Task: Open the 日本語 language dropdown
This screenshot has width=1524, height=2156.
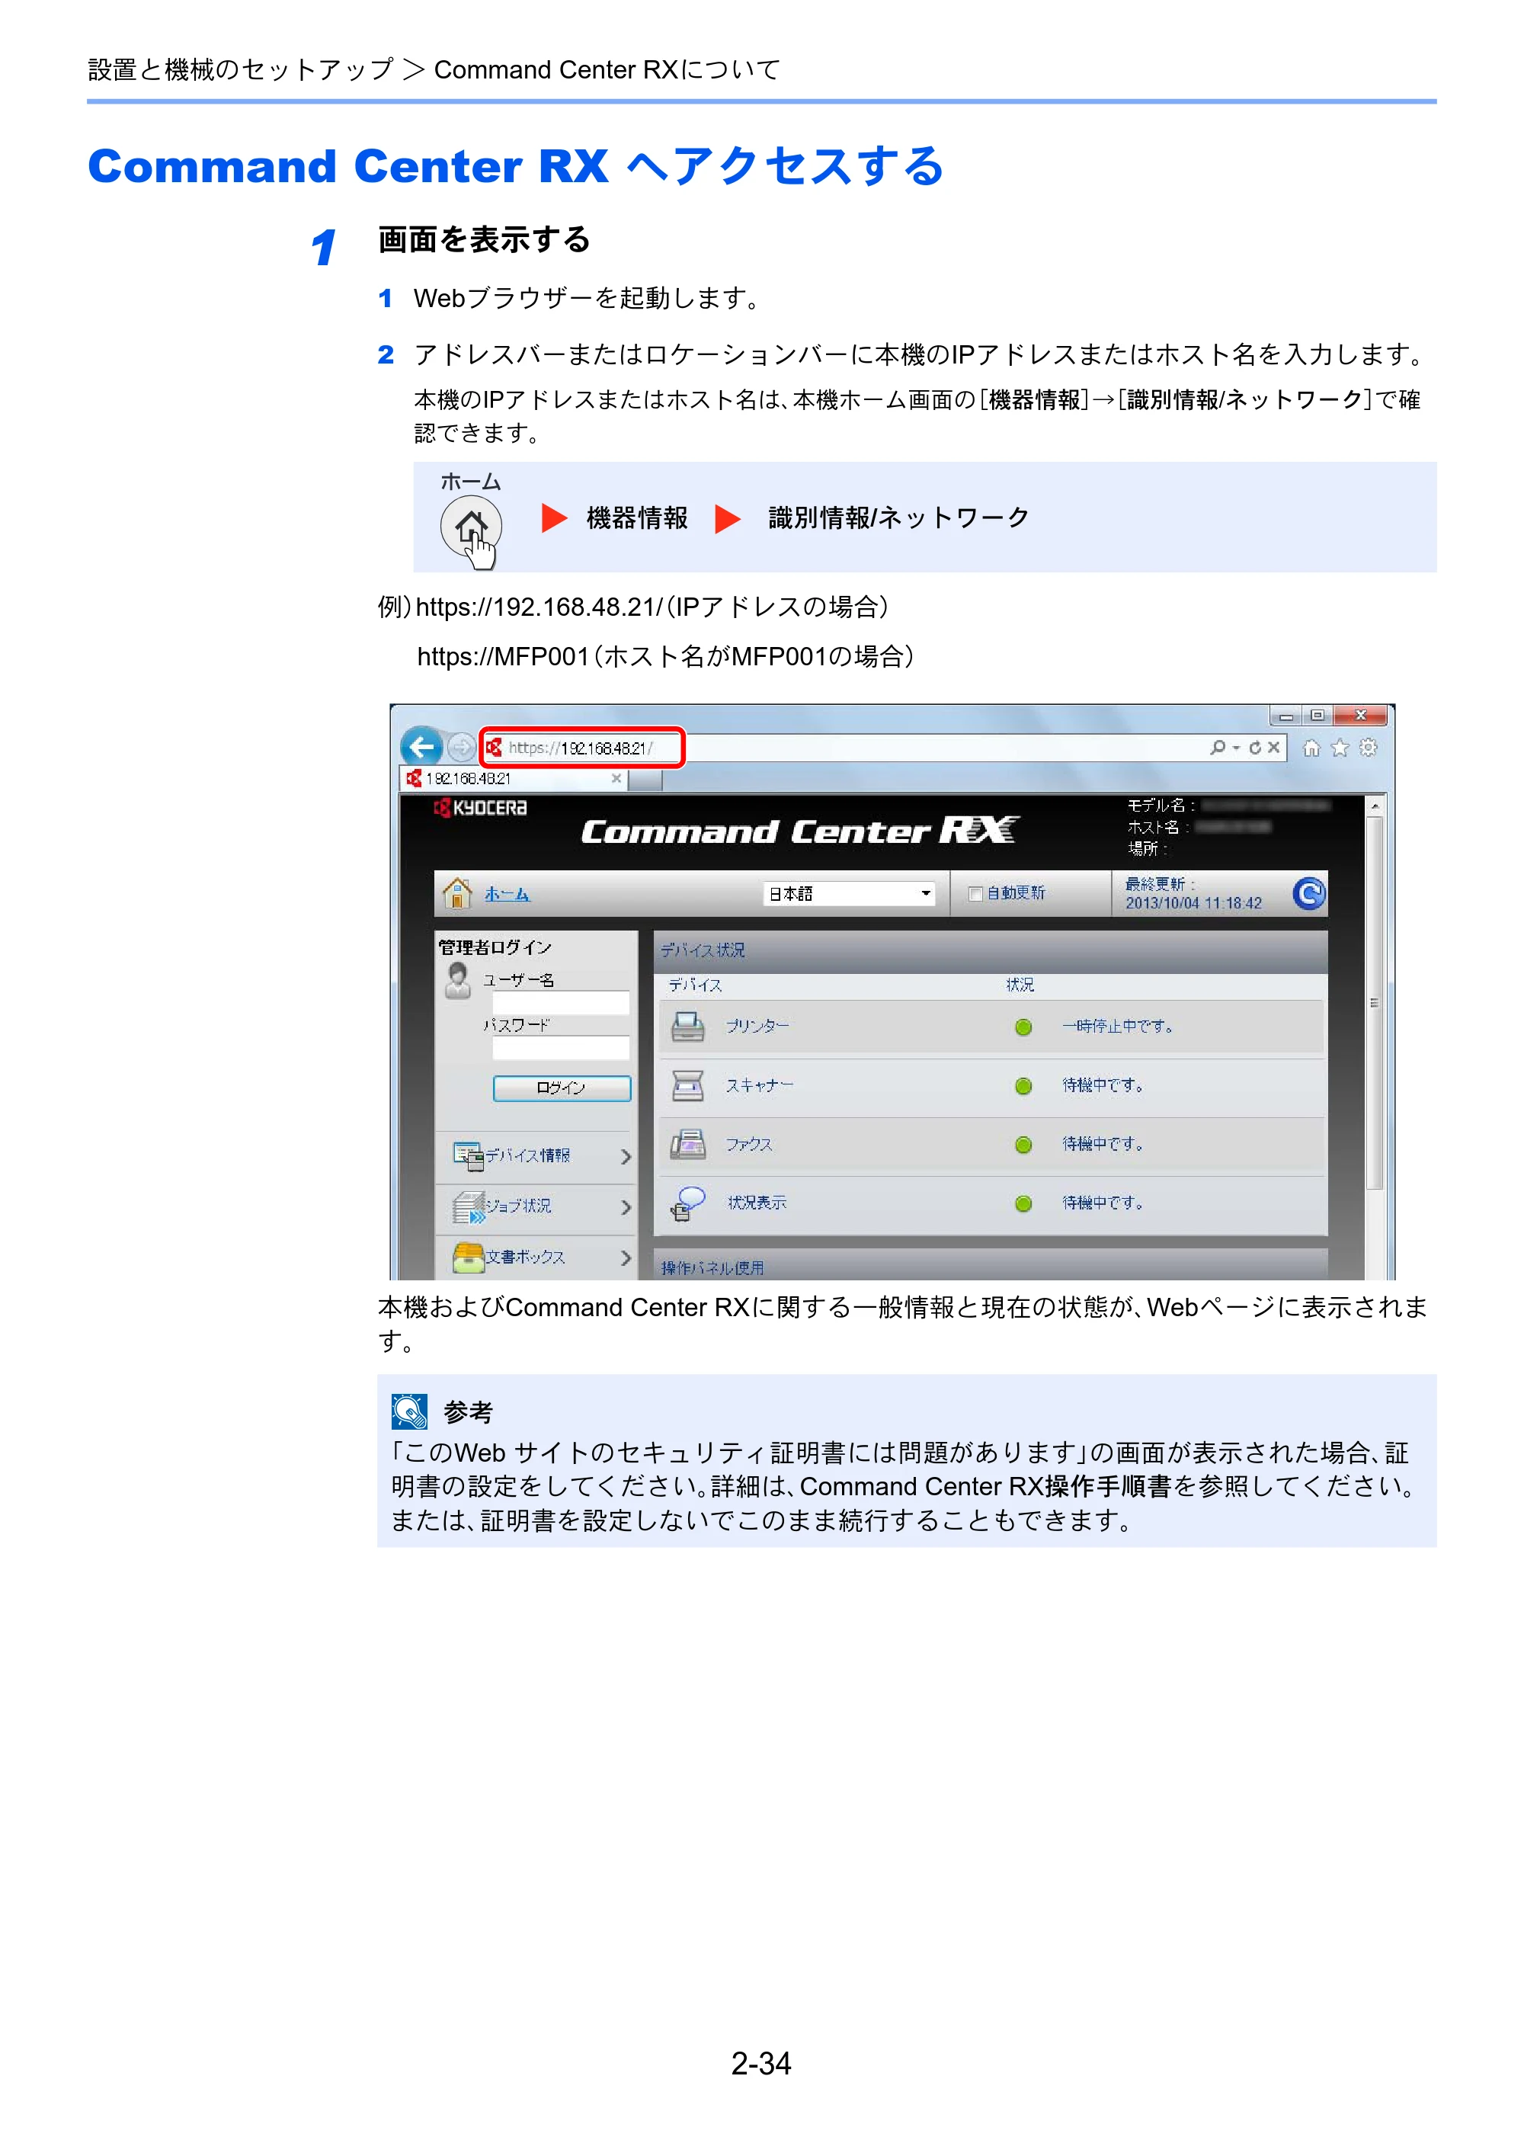Action: [x=849, y=893]
